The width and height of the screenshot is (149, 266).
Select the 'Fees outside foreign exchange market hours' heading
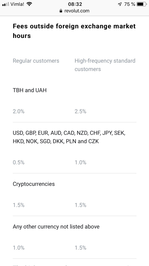pyautogui.click(x=74, y=31)
